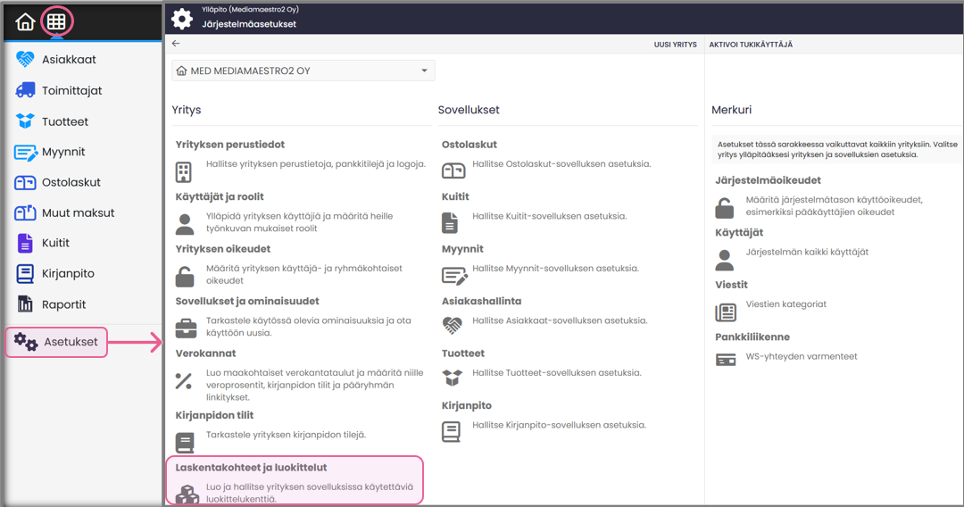Click AKTIVOI TUKIKÄYTTÄJÄ button
The height and width of the screenshot is (507, 964).
(751, 44)
